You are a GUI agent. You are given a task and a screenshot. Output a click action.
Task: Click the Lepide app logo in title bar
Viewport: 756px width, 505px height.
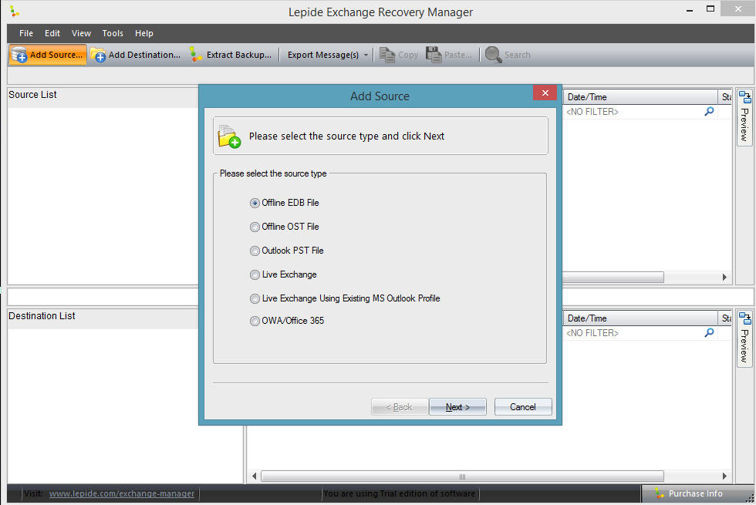15,11
